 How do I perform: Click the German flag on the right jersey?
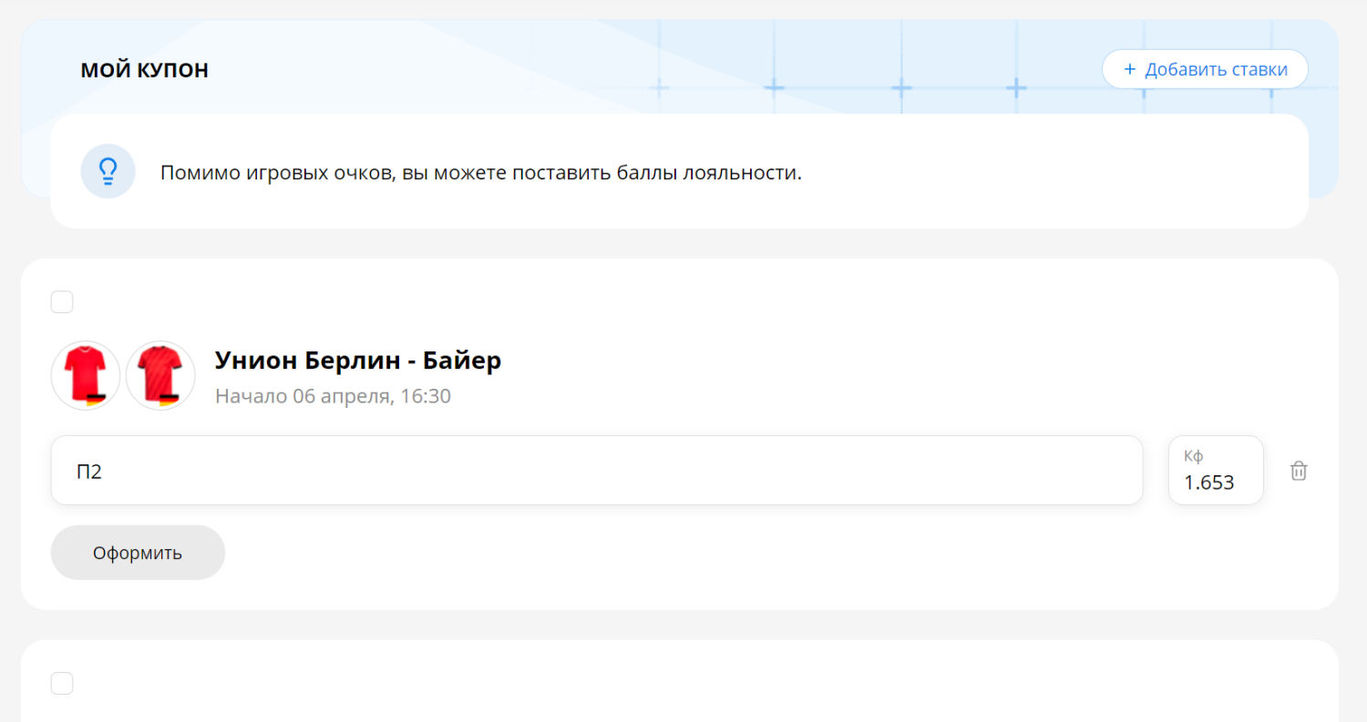click(x=170, y=399)
